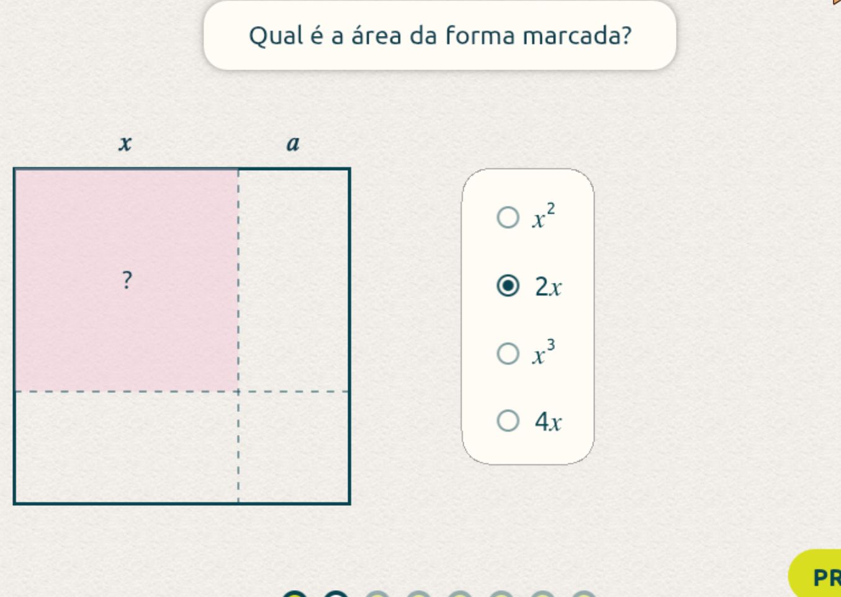The width and height of the screenshot is (841, 597).
Task: Click the question text bubble
Action: pos(440,36)
